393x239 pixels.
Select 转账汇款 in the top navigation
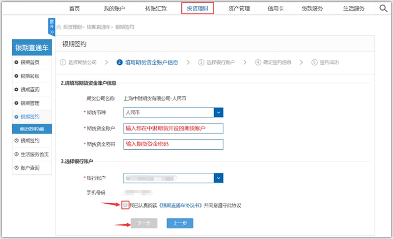point(156,8)
